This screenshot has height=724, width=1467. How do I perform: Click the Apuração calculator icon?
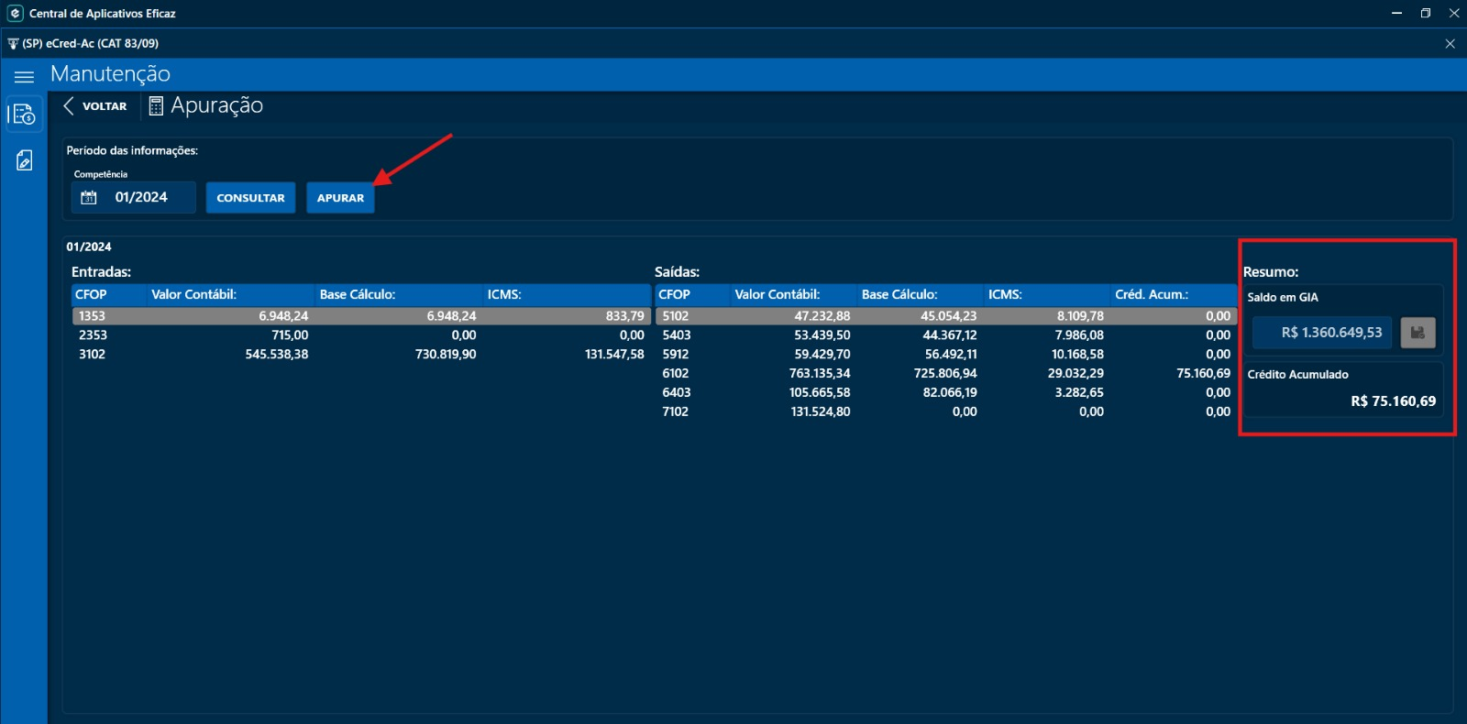point(156,106)
